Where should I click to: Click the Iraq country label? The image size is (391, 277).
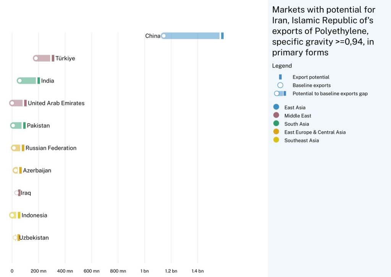[26, 193]
